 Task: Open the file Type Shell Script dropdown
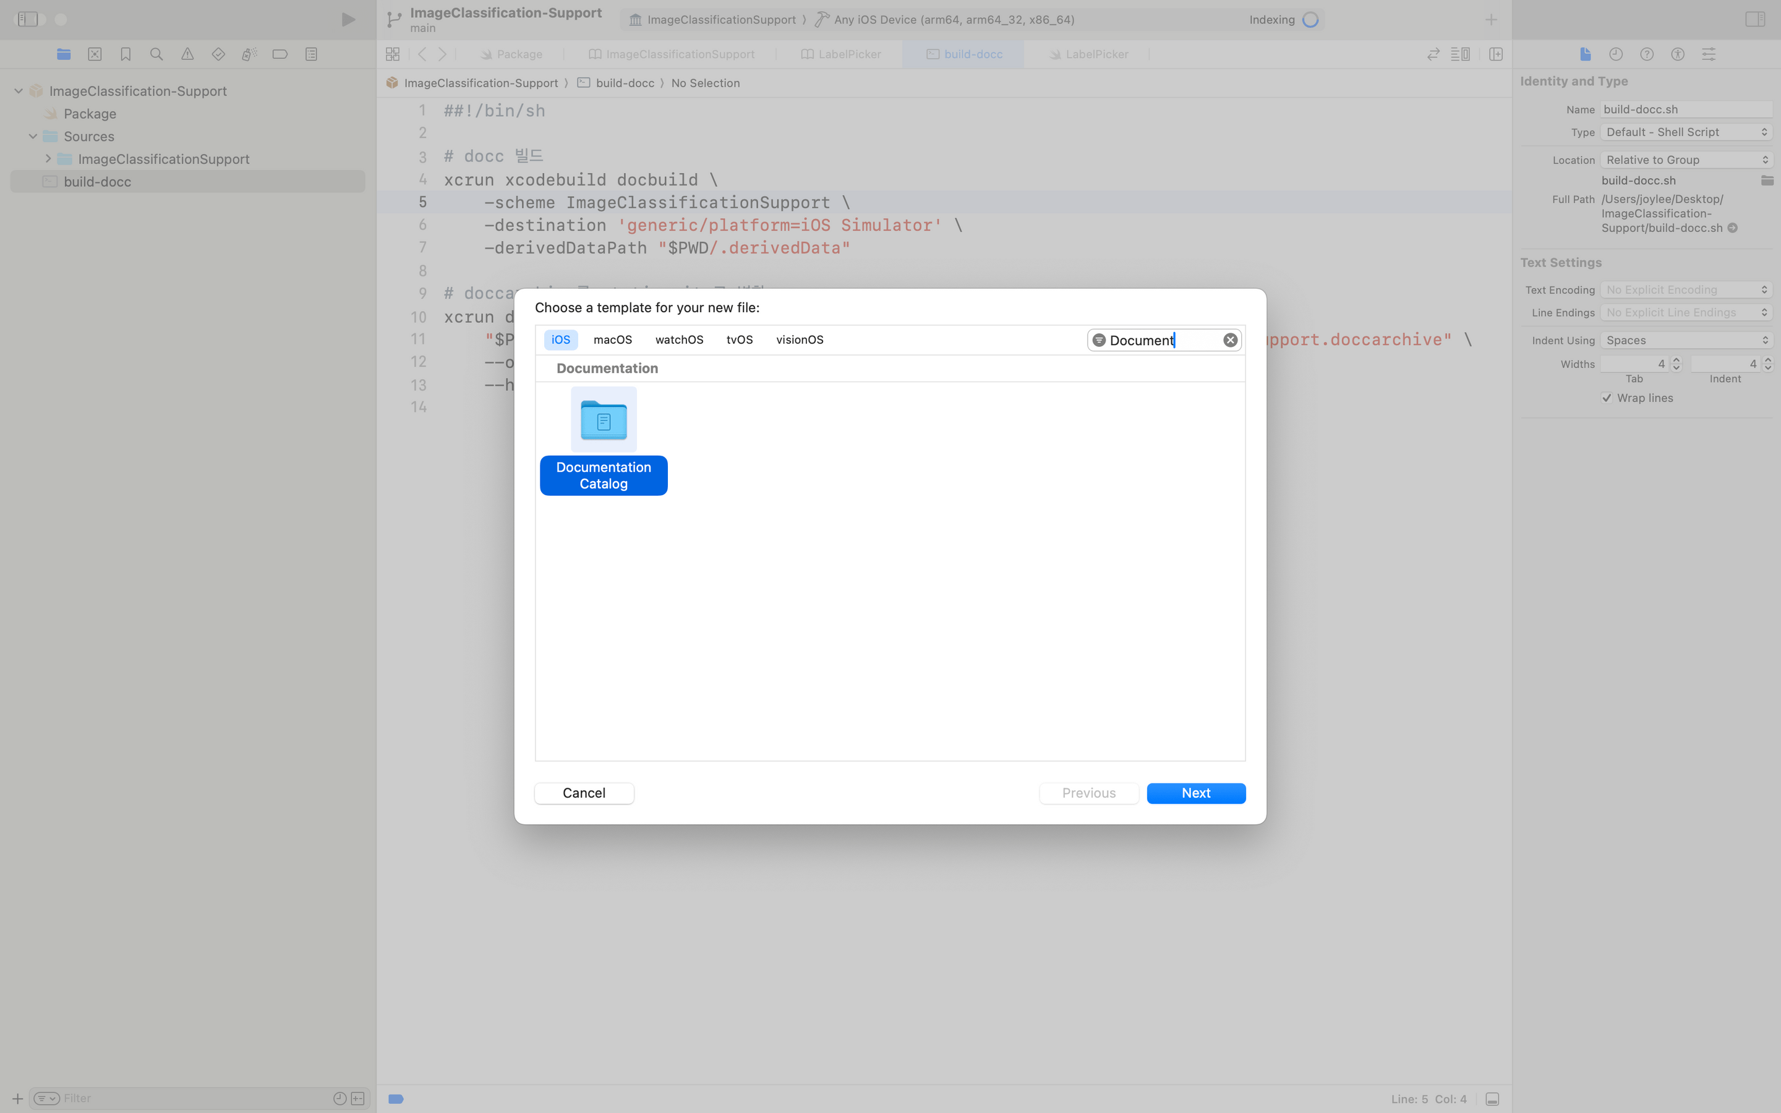pos(1685,132)
